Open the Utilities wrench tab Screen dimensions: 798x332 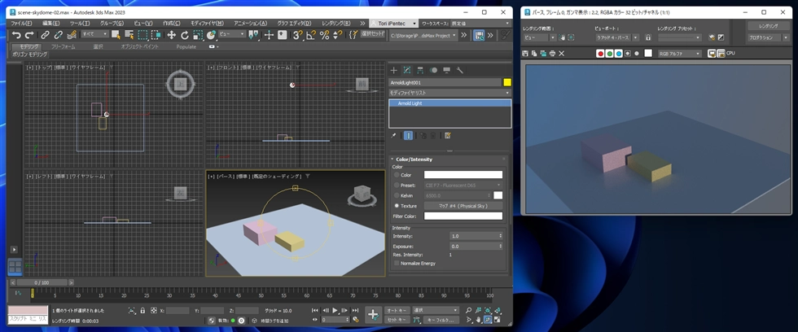[459, 70]
